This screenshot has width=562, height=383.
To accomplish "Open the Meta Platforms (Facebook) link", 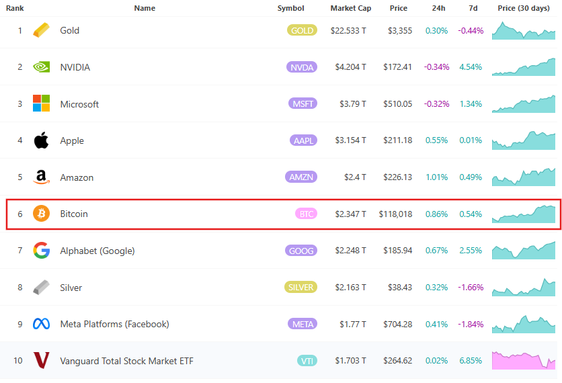I will [114, 324].
